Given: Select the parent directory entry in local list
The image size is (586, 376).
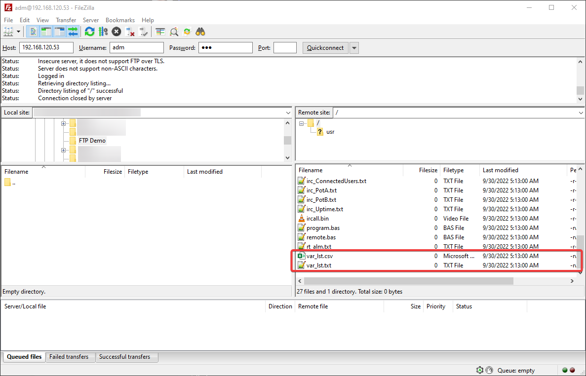Looking at the screenshot, I should coord(10,183).
